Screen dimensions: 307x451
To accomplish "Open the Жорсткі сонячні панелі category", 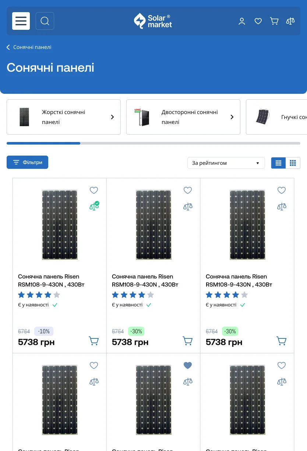I will 64,117.
